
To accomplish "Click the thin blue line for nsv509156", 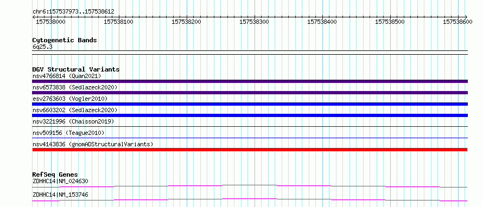I will [x=250, y=138].
